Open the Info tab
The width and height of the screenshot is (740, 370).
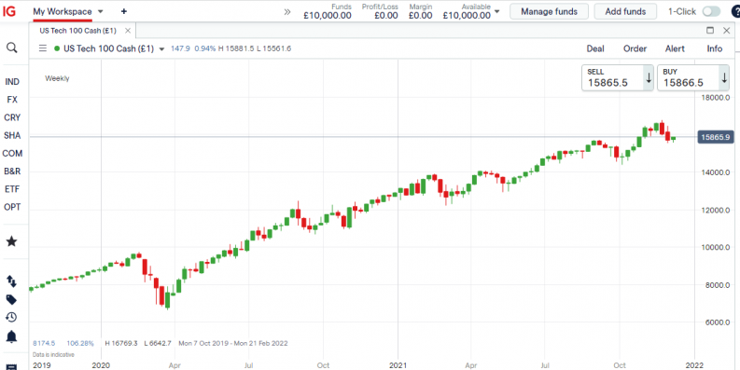715,48
